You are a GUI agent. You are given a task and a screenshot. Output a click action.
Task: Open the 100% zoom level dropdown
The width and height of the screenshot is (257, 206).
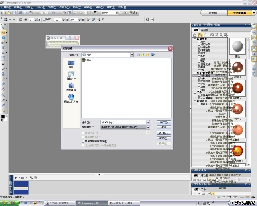point(116,13)
